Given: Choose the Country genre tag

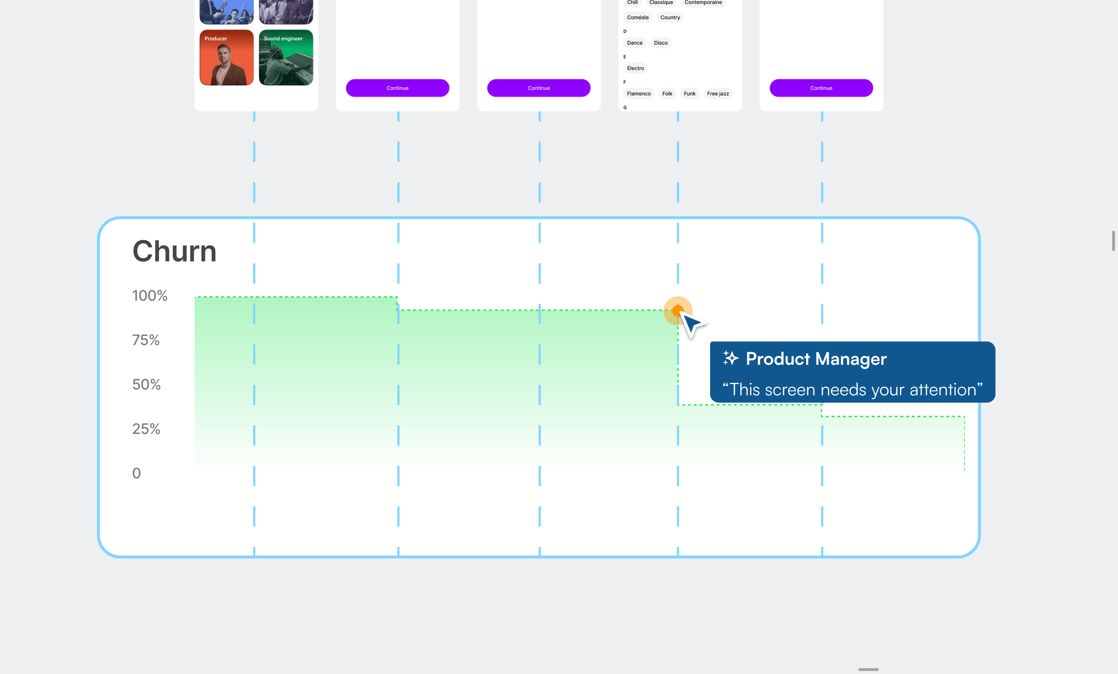Looking at the screenshot, I should [x=670, y=18].
